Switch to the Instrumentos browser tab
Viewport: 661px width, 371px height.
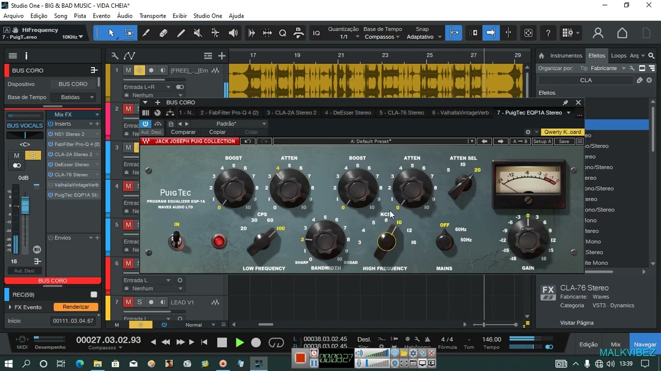click(x=566, y=56)
